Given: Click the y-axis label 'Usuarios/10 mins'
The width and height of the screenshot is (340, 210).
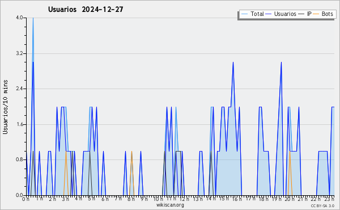Looking at the screenshot, I should click(x=5, y=107).
